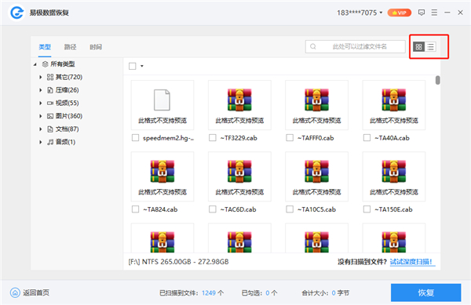Click the 试试深度扫描 link
The width and height of the screenshot is (471, 305).
pos(412,262)
